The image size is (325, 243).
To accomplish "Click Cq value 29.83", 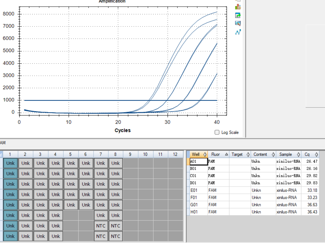I will (x=312, y=183).
